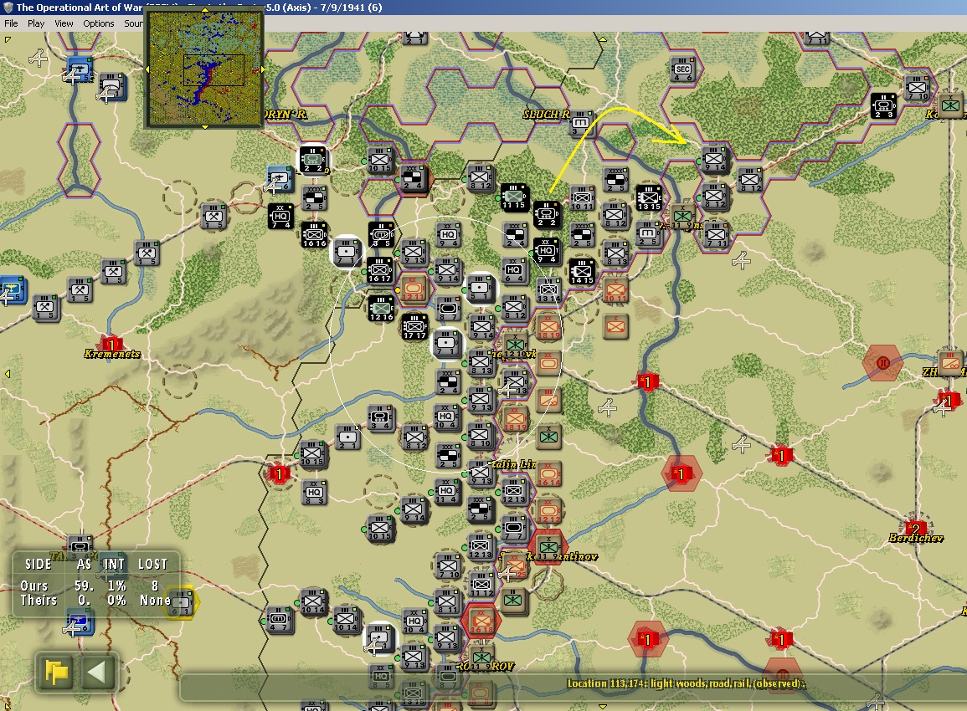Select the grey unit 4-7
Viewport: 967px width, 711px height.
pos(278,620)
